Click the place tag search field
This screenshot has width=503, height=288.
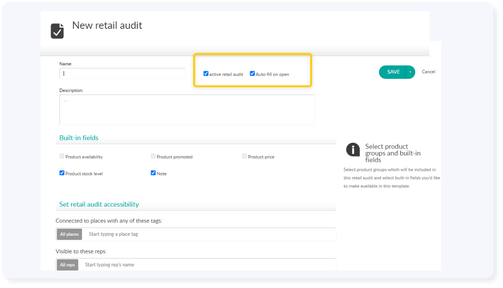209,234
